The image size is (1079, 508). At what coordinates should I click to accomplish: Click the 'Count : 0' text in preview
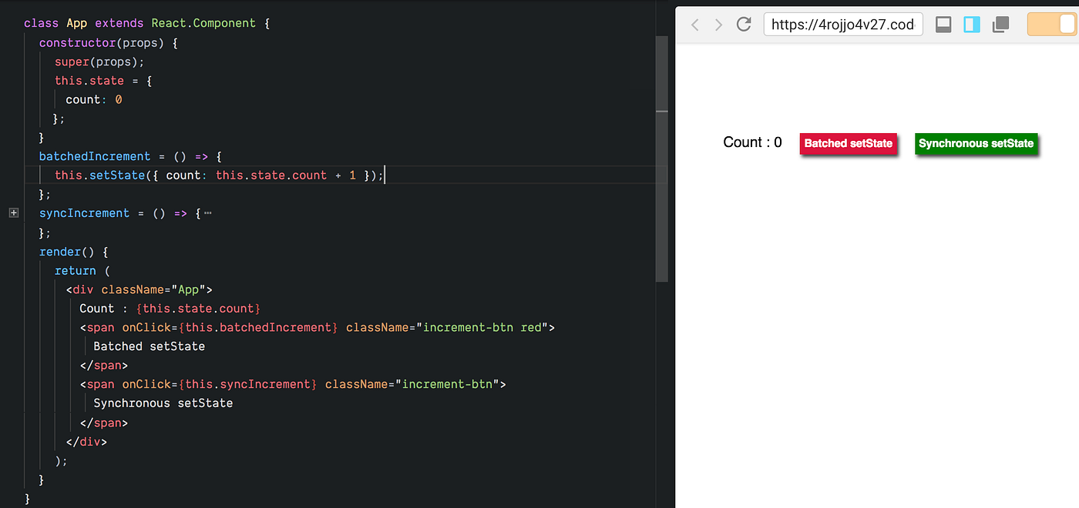coord(752,142)
